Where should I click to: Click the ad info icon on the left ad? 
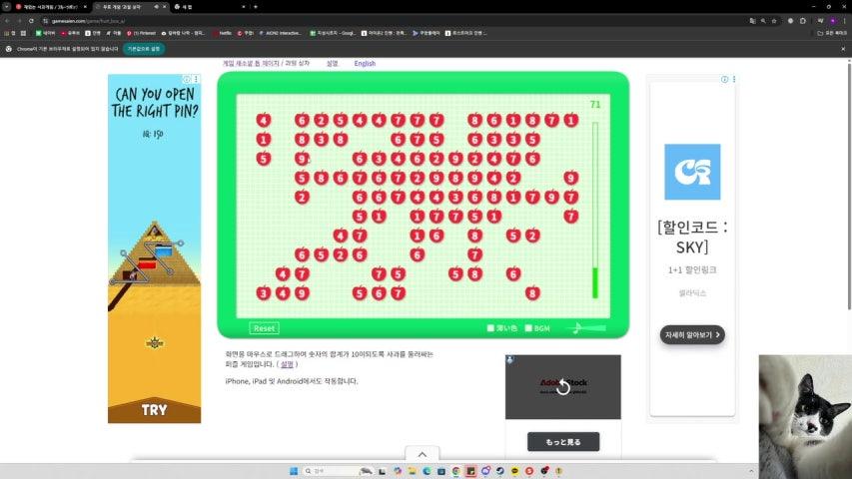pos(187,79)
